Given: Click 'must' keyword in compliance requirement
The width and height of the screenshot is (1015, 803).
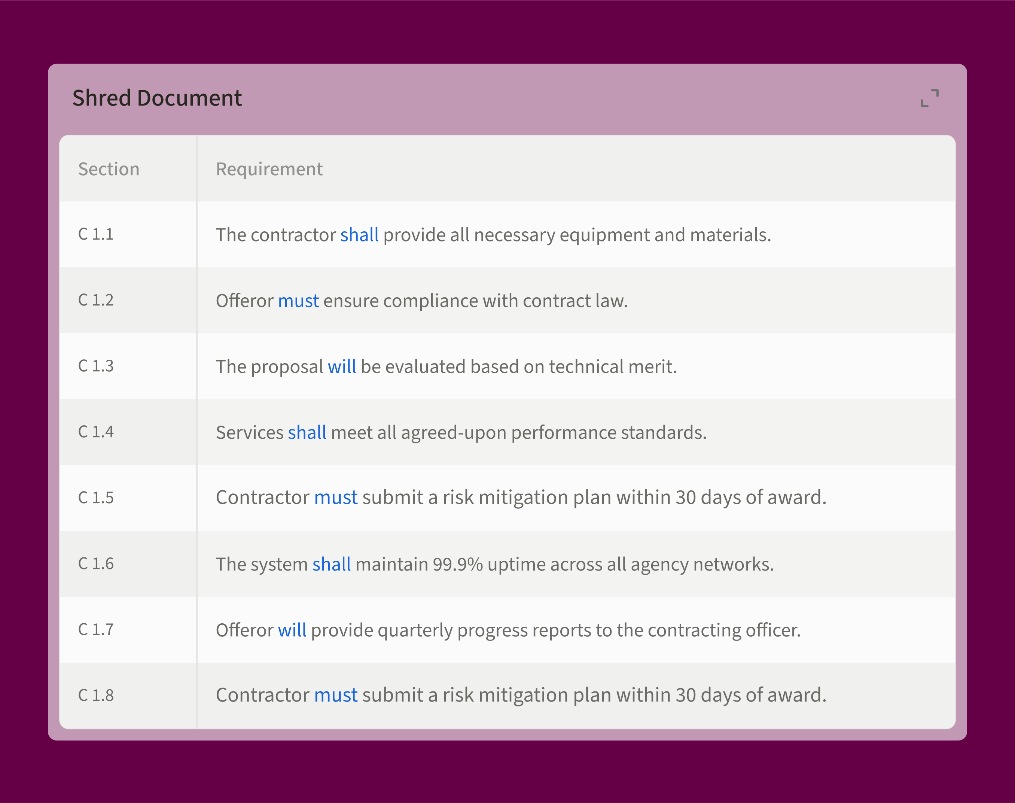Looking at the screenshot, I should click(x=298, y=300).
